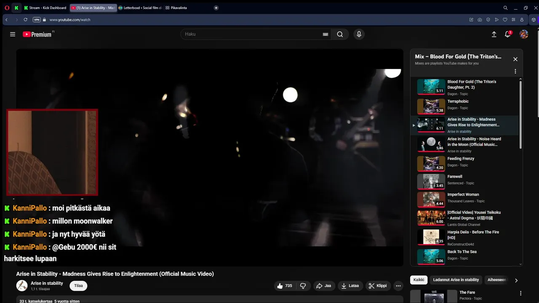The image size is (539, 303).
Task: Reload the current page
Action: click(25, 20)
